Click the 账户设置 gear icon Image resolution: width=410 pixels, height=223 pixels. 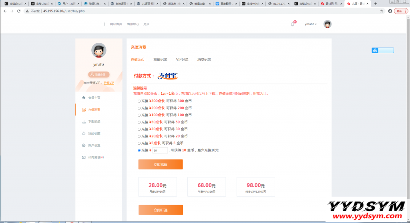84,145
